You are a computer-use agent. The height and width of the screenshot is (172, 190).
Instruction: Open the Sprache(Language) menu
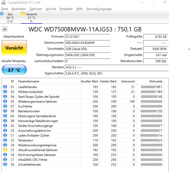point(99,9)
